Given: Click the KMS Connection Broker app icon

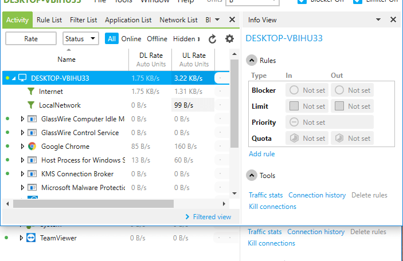Looking at the screenshot, I should [x=32, y=174].
